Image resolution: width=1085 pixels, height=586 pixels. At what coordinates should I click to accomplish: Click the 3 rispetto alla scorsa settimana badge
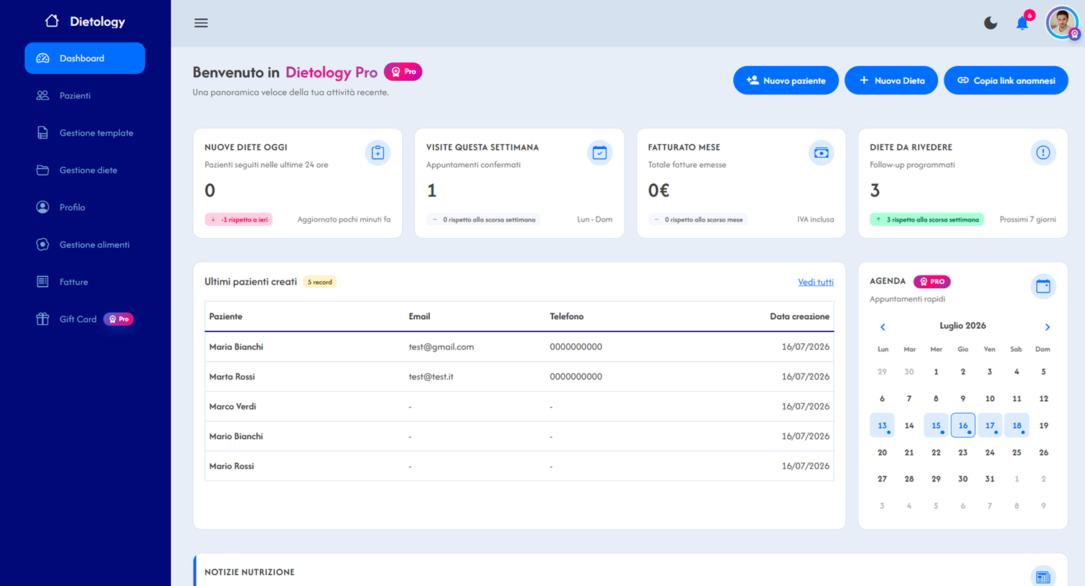[927, 219]
